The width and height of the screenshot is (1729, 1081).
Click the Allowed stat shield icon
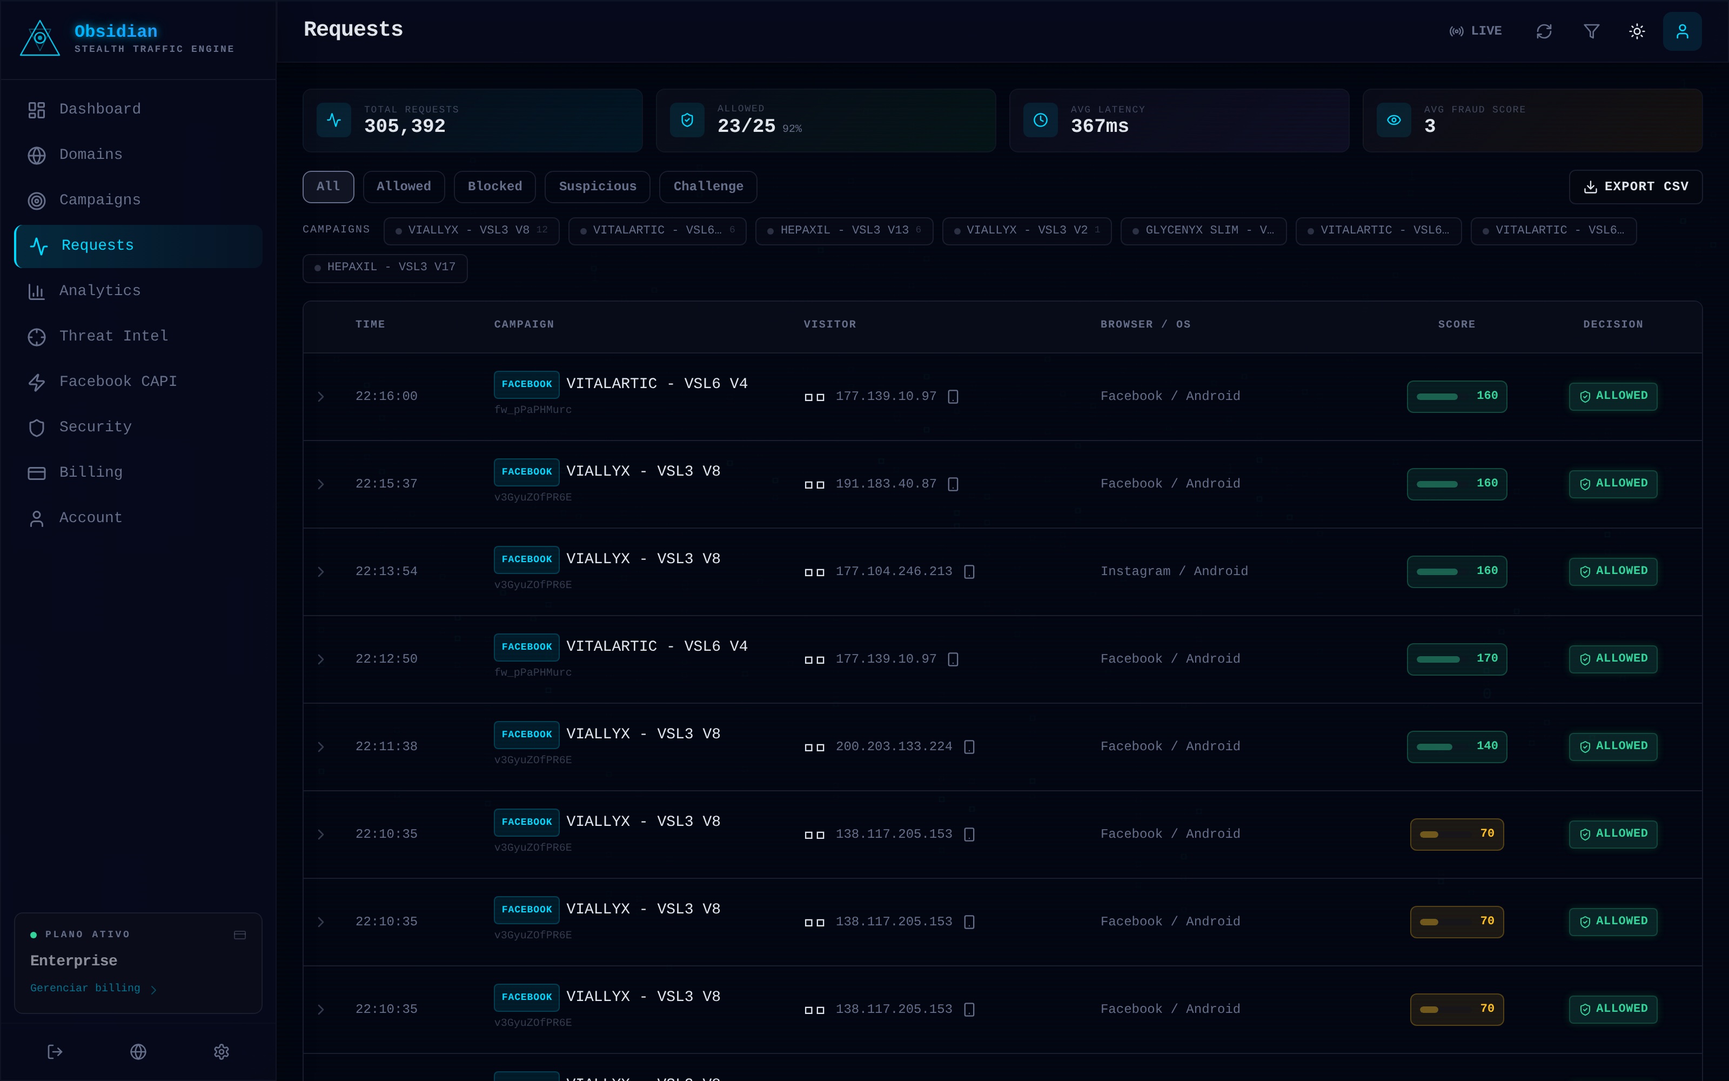pyautogui.click(x=687, y=120)
